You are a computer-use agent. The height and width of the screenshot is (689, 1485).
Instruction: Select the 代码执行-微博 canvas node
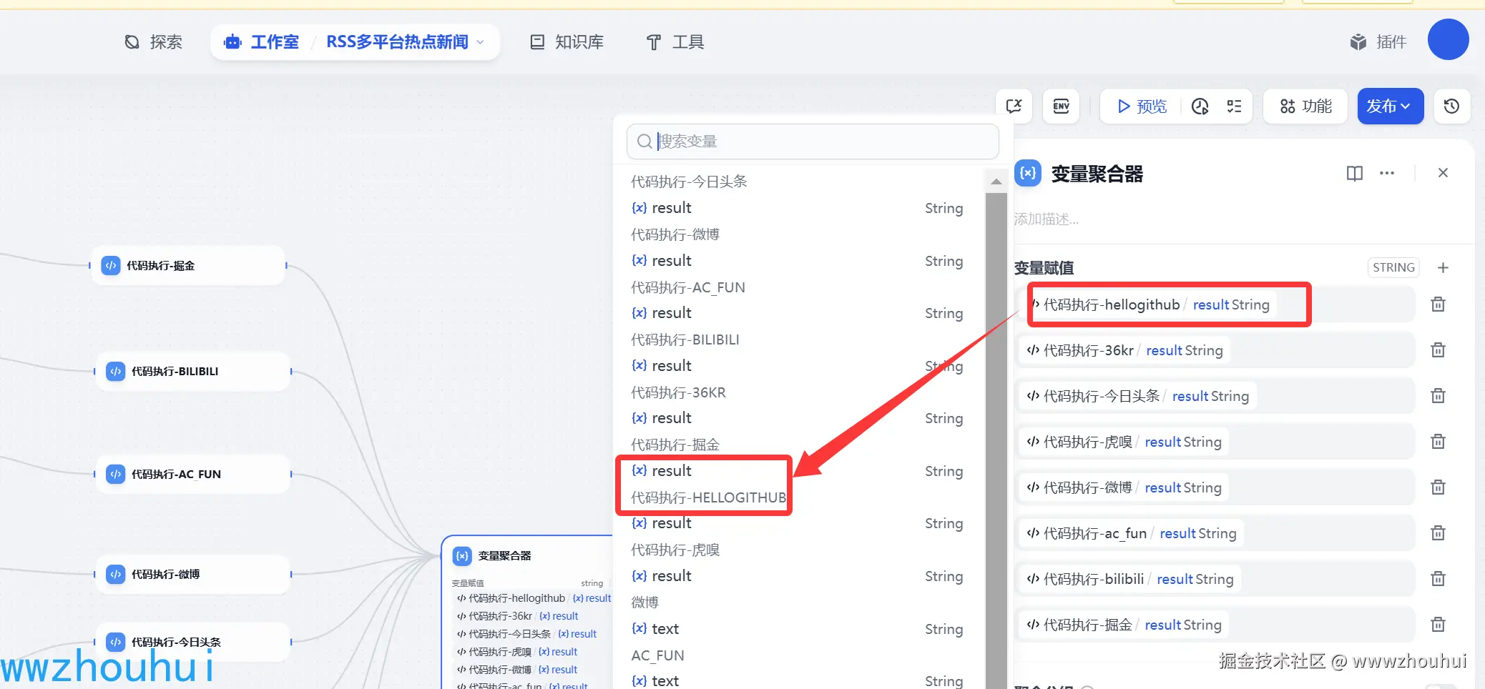click(x=192, y=575)
